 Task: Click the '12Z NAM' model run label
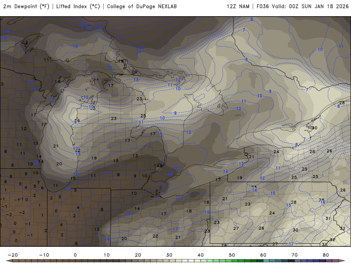coord(238,7)
